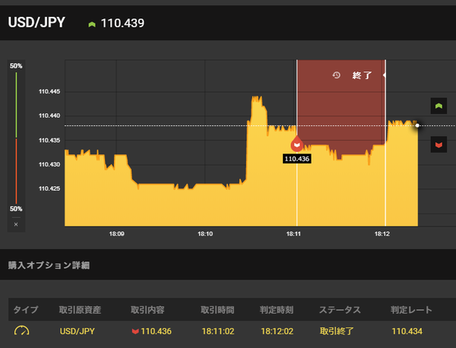Click the 取引内容 column header
Screen dimensions: 456x348
pos(147,310)
